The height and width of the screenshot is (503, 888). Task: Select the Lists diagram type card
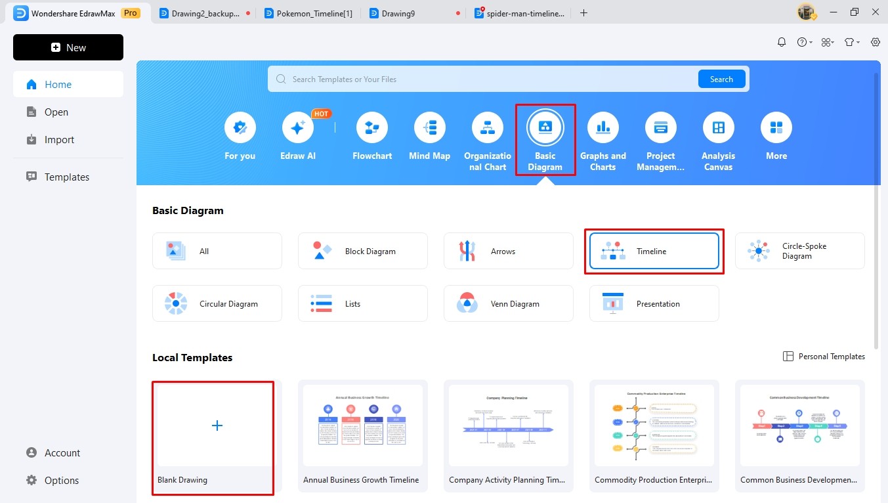click(x=363, y=303)
